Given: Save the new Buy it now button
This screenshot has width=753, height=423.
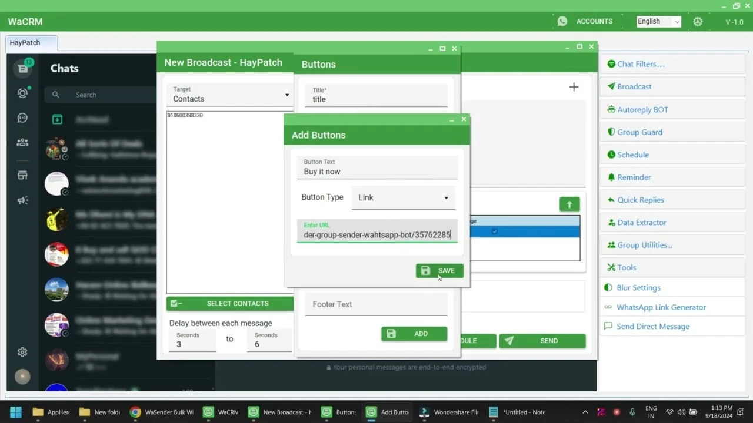Looking at the screenshot, I should pos(439,271).
